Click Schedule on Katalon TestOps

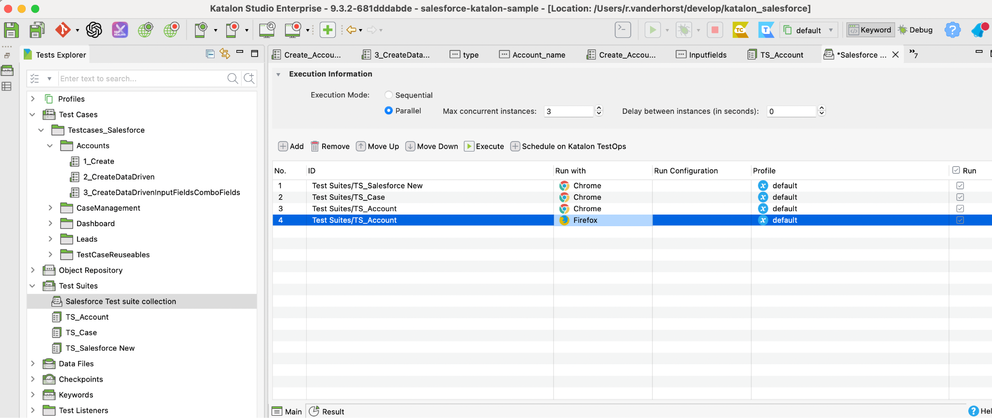click(x=568, y=146)
